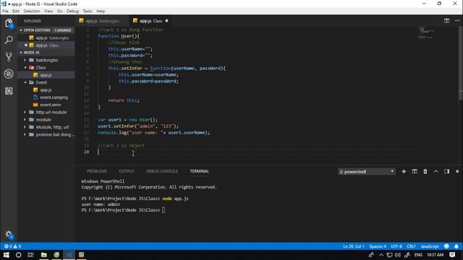The height and width of the screenshot is (260, 463).
Task: Open app.js under Event folder
Action: pos(46,90)
